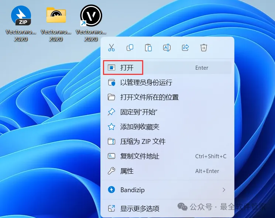Screen dimensions: 275x218
Task: Choose 打开 from the context menu
Action: coord(167,68)
